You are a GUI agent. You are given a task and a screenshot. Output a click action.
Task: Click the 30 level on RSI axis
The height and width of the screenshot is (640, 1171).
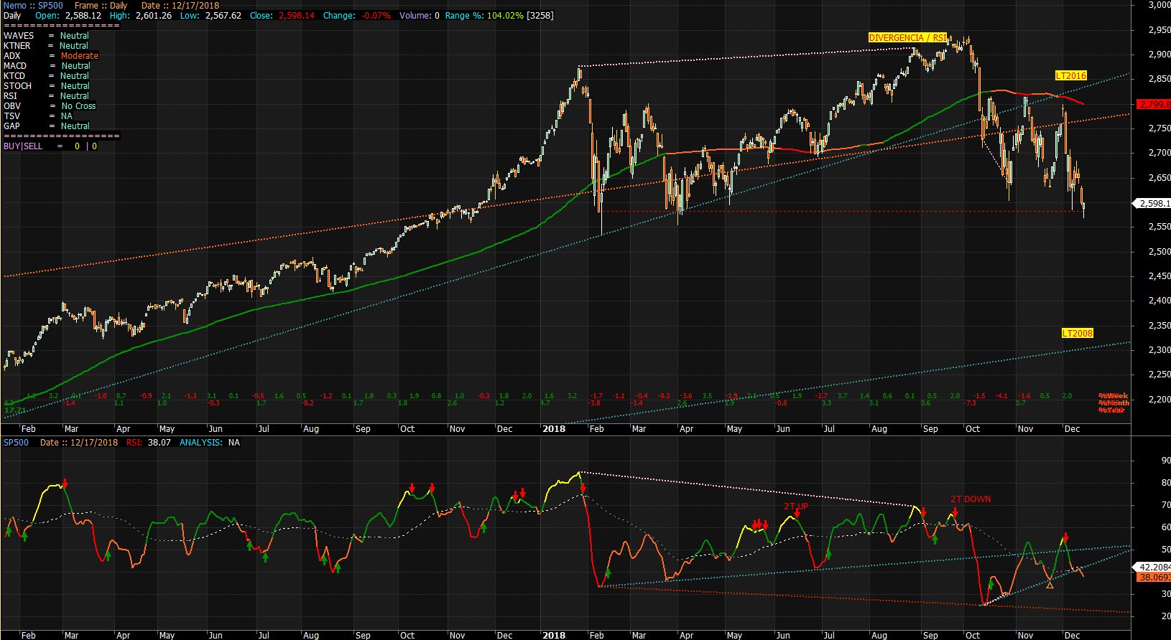[x=1165, y=594]
